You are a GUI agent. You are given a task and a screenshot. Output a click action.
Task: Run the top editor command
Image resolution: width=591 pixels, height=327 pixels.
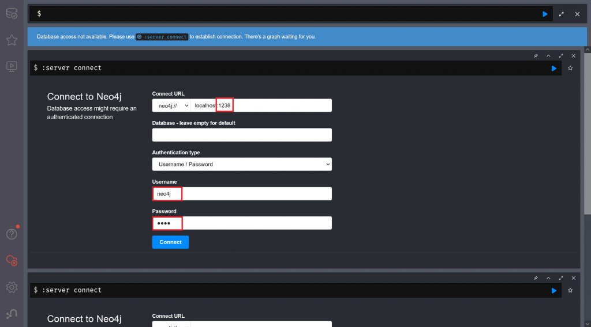click(x=545, y=14)
